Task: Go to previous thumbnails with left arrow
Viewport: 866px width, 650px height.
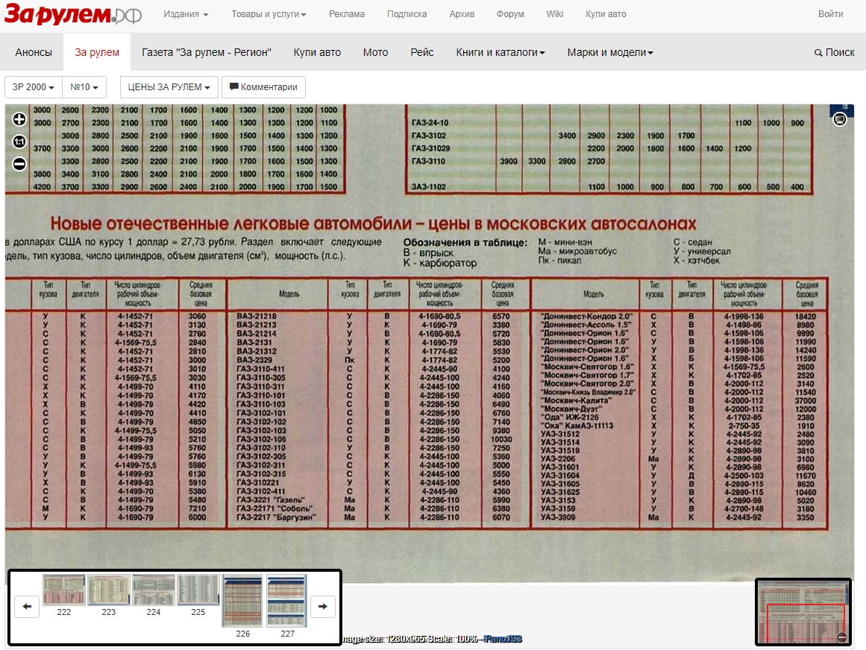Action: [27, 607]
